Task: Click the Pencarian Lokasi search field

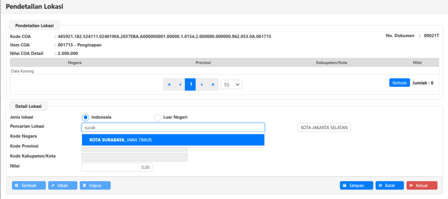Action: 173,127
